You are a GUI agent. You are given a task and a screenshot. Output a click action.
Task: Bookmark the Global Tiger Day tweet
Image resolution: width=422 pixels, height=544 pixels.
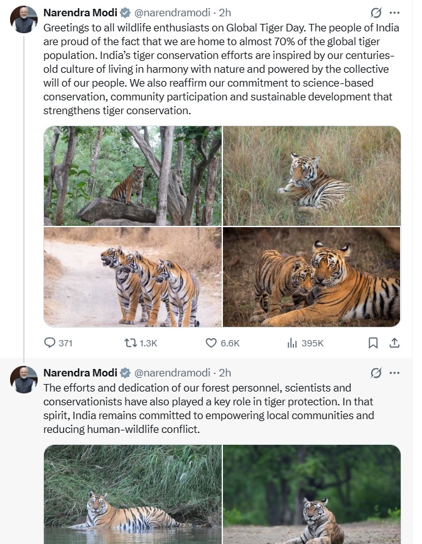click(x=372, y=343)
